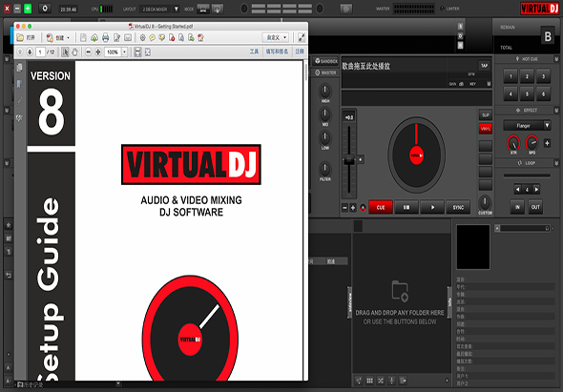
Task: Trigger hot cue 5
Action: click(527, 94)
